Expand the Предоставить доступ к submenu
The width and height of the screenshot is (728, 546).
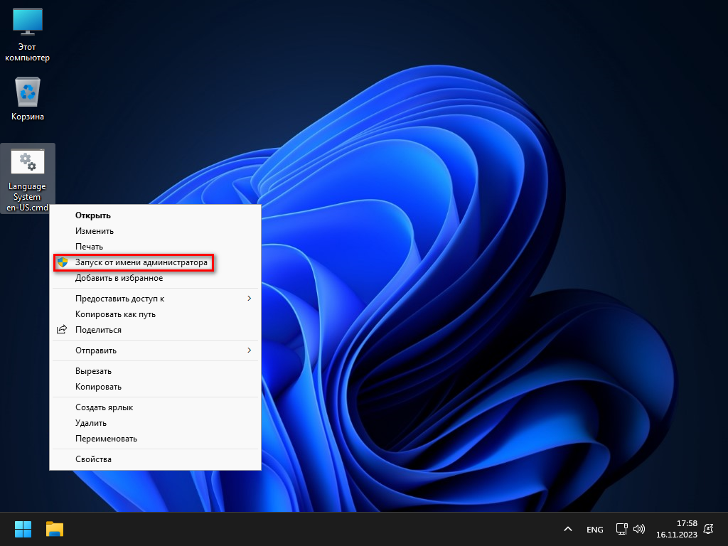[155, 299]
